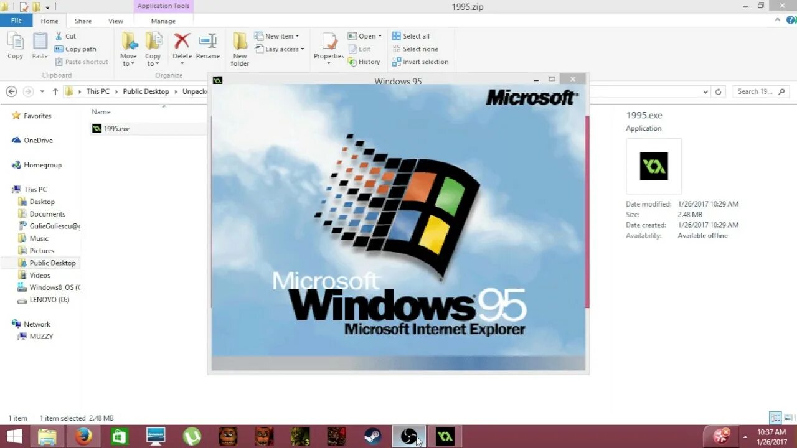Viewport: 797px width, 448px height.
Task: Click the Paste clipboard icon
Action: (40, 46)
